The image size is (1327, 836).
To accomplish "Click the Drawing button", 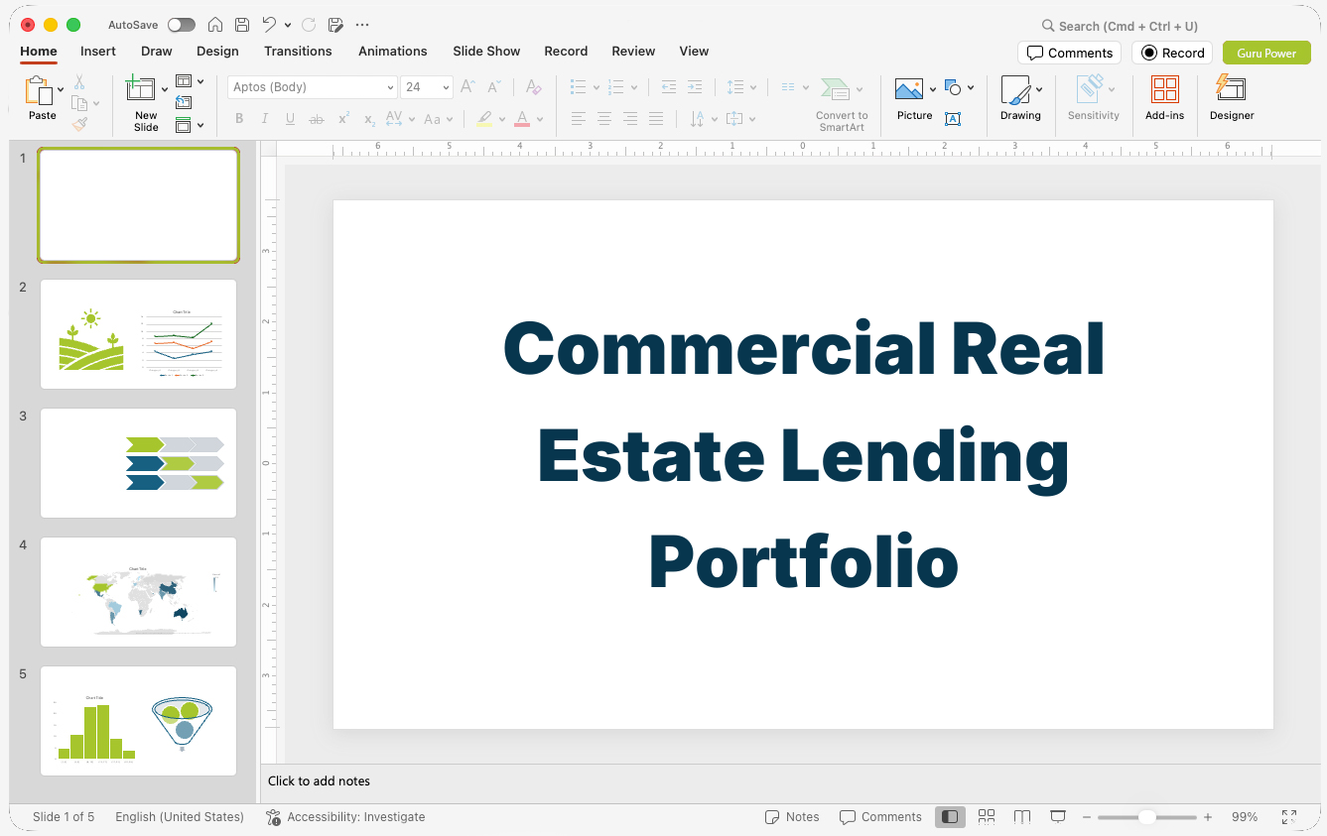I will pyautogui.click(x=1020, y=99).
